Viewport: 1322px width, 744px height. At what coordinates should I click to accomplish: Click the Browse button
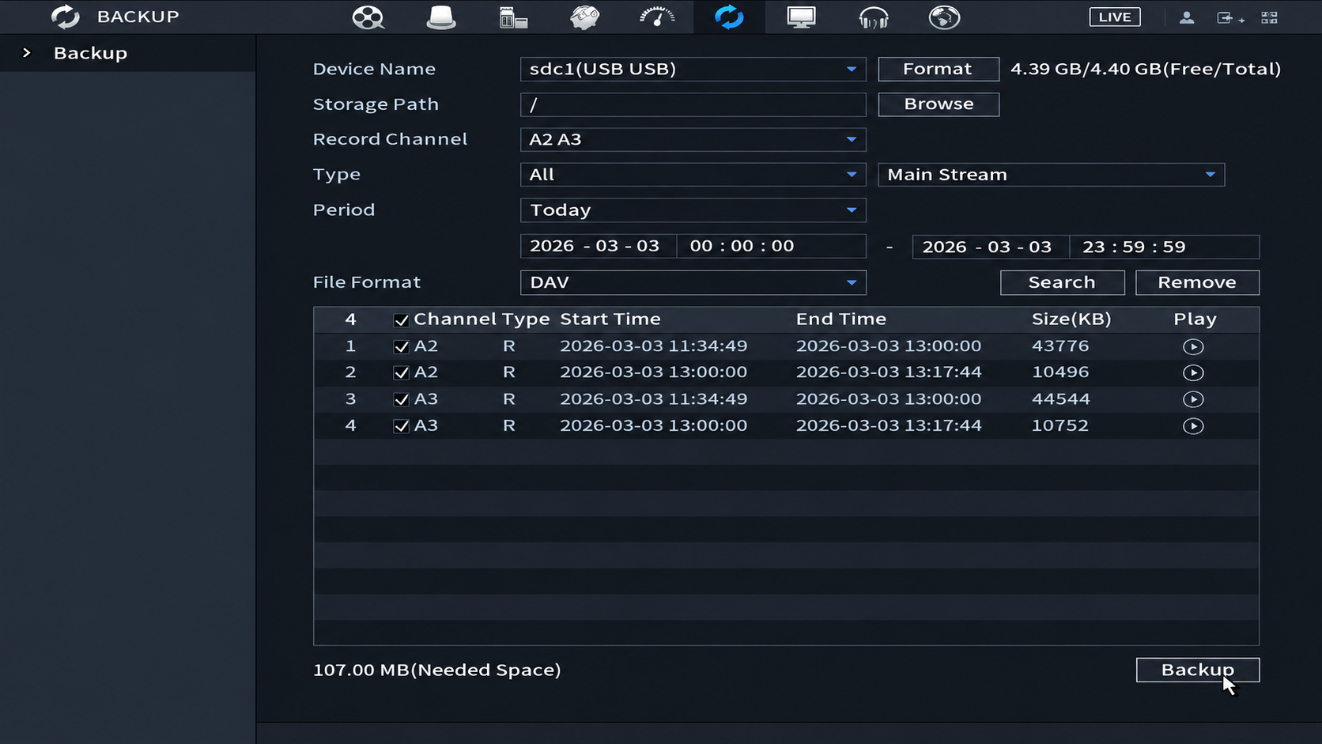(938, 104)
